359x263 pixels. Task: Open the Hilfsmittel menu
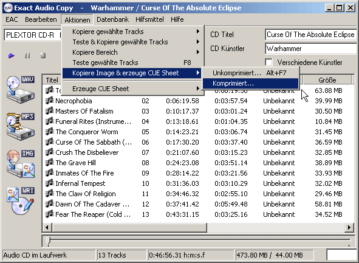point(149,19)
